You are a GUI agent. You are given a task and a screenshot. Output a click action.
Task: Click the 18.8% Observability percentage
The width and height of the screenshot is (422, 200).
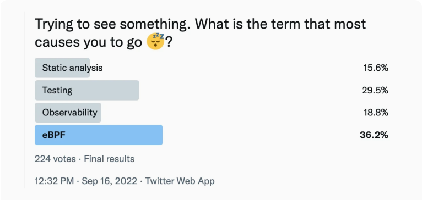(376, 113)
